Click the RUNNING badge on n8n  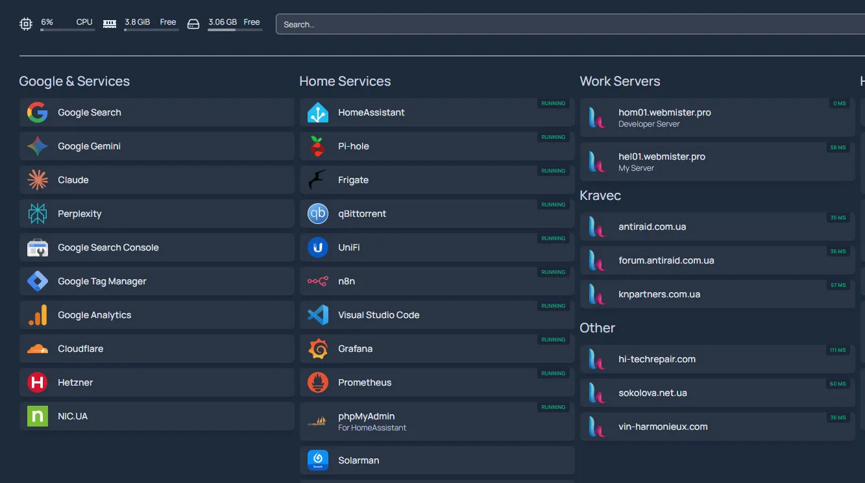point(554,272)
